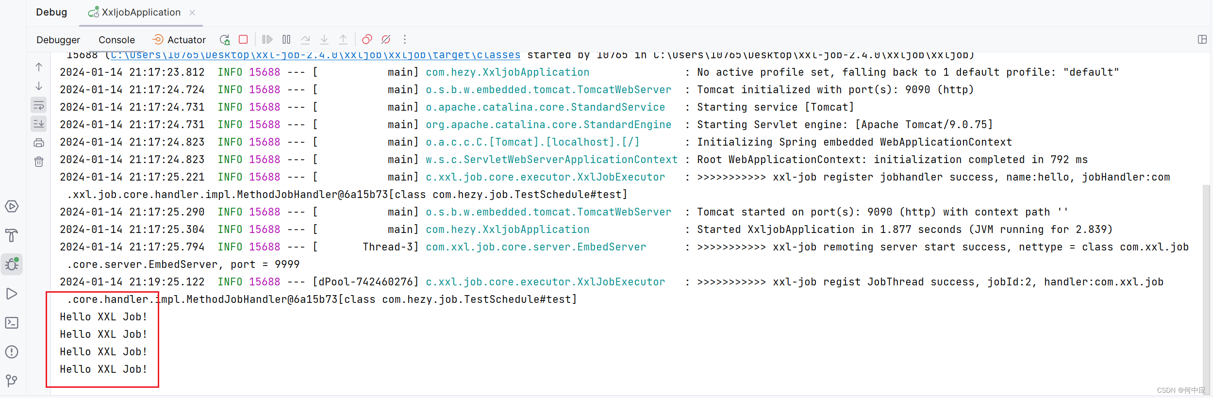Open the Problems tool window
Image resolution: width=1213 pixels, height=398 pixels.
click(12, 352)
